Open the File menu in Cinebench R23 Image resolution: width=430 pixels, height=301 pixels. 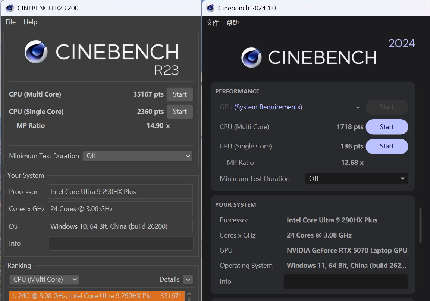[x=11, y=22]
